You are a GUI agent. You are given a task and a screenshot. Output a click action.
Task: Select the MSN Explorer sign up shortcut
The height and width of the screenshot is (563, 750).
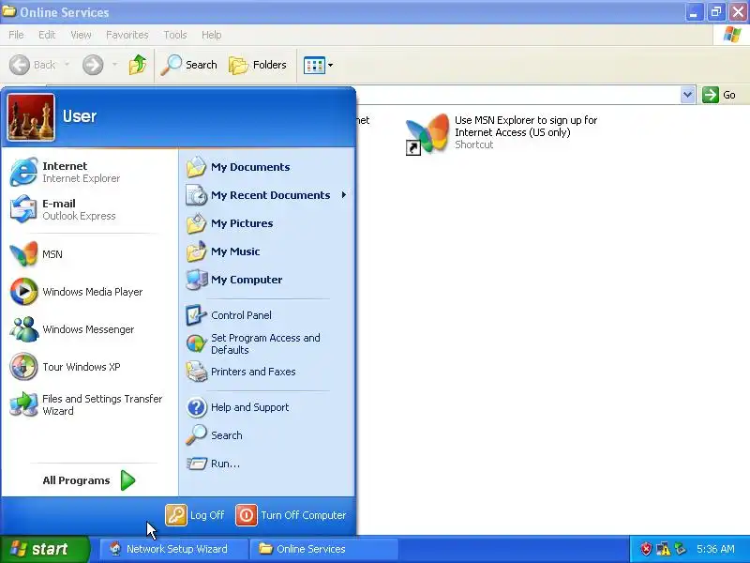(502, 132)
